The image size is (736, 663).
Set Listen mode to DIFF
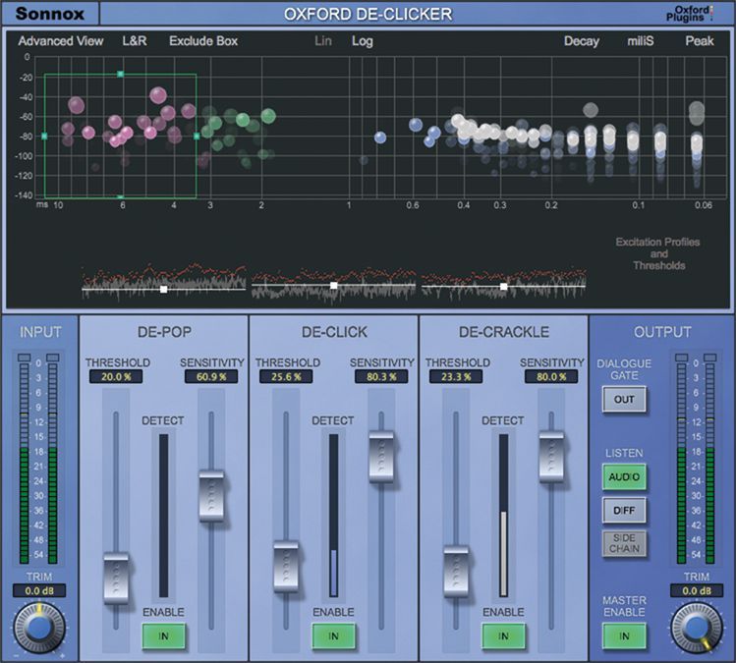624,510
